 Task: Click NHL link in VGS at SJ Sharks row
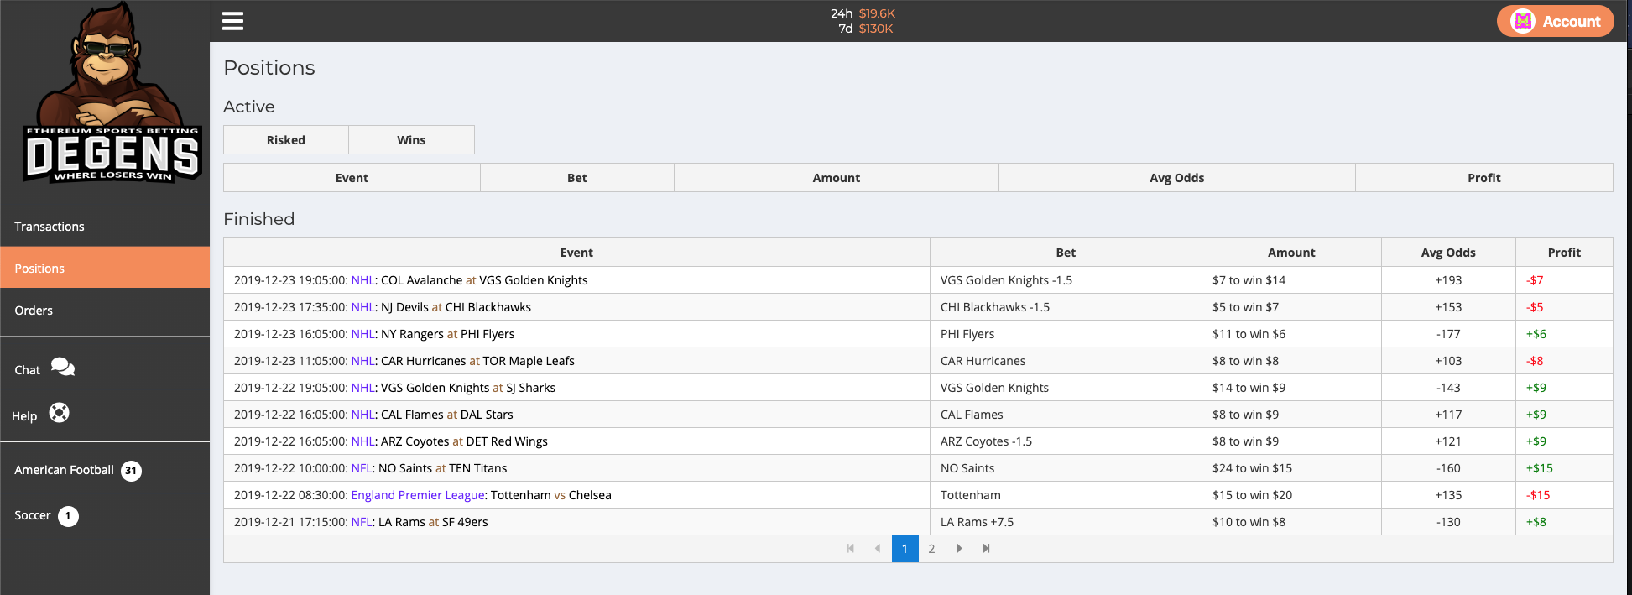click(x=362, y=388)
